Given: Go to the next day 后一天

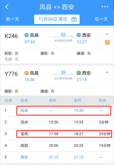Looking at the screenshot, I should click(x=101, y=19).
